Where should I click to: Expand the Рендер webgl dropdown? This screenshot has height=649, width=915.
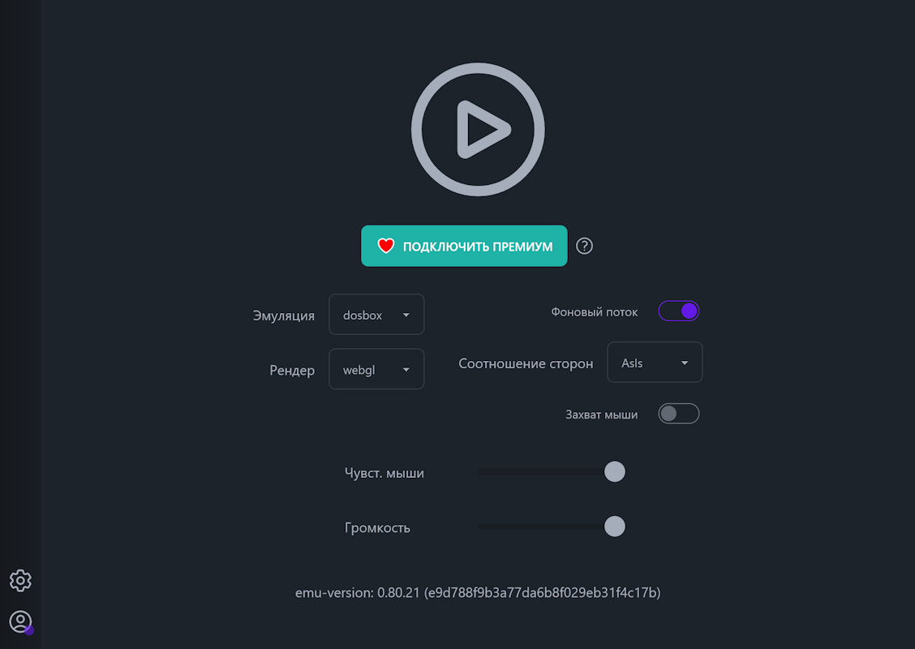click(376, 370)
